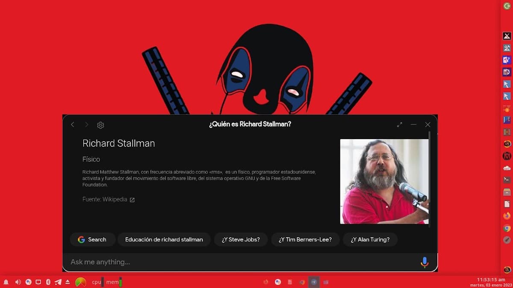
Task: Launch the blue notebook icon in the dock
Action: [x=507, y=120]
